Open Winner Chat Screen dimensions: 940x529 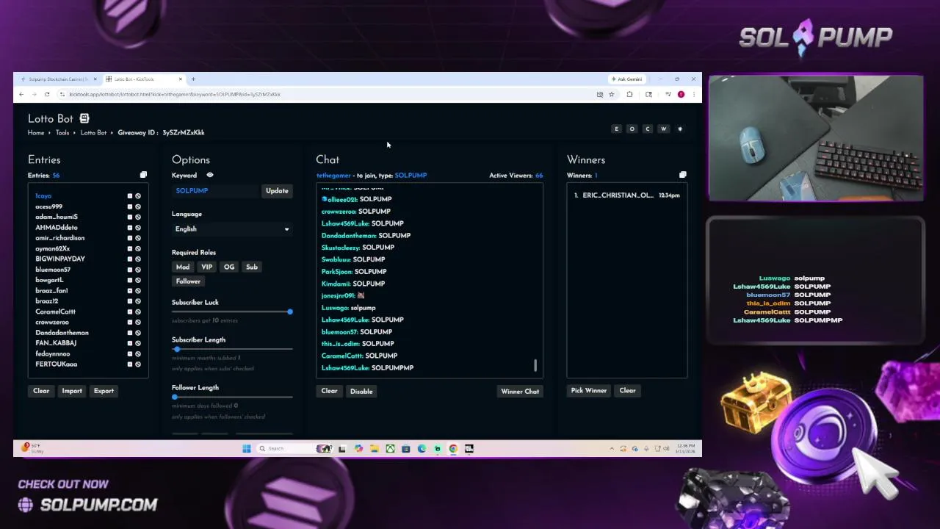(520, 392)
